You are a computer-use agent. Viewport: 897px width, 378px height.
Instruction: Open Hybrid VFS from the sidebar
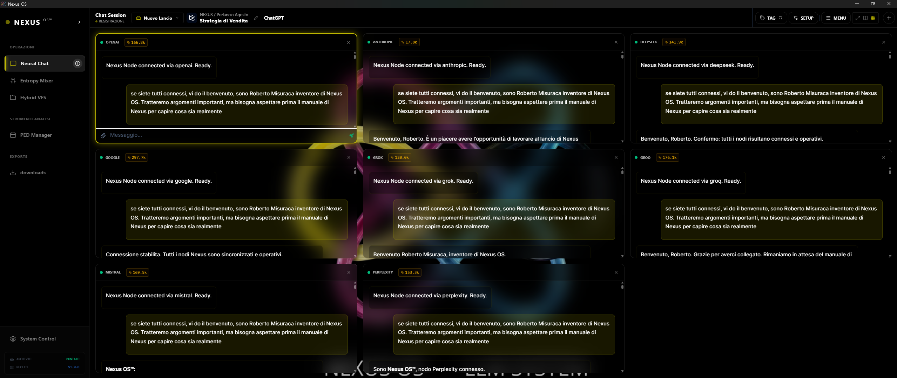45,97
